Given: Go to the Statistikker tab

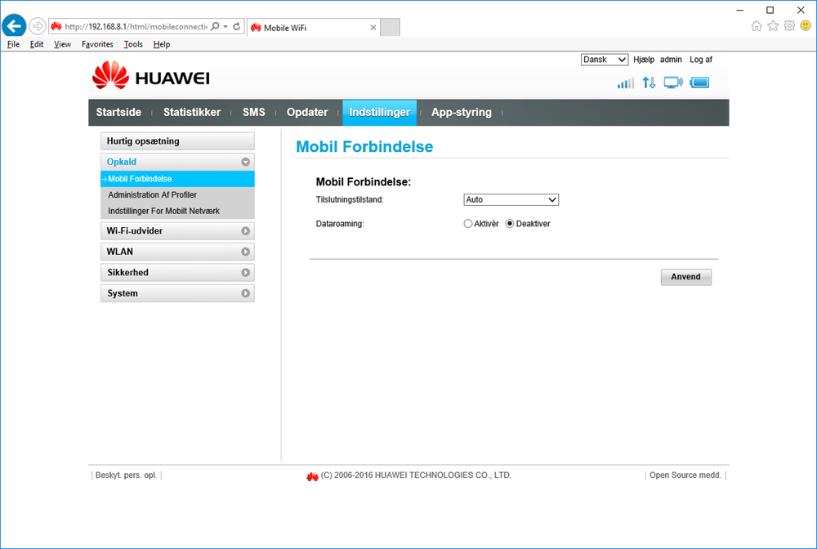Looking at the screenshot, I should point(192,113).
